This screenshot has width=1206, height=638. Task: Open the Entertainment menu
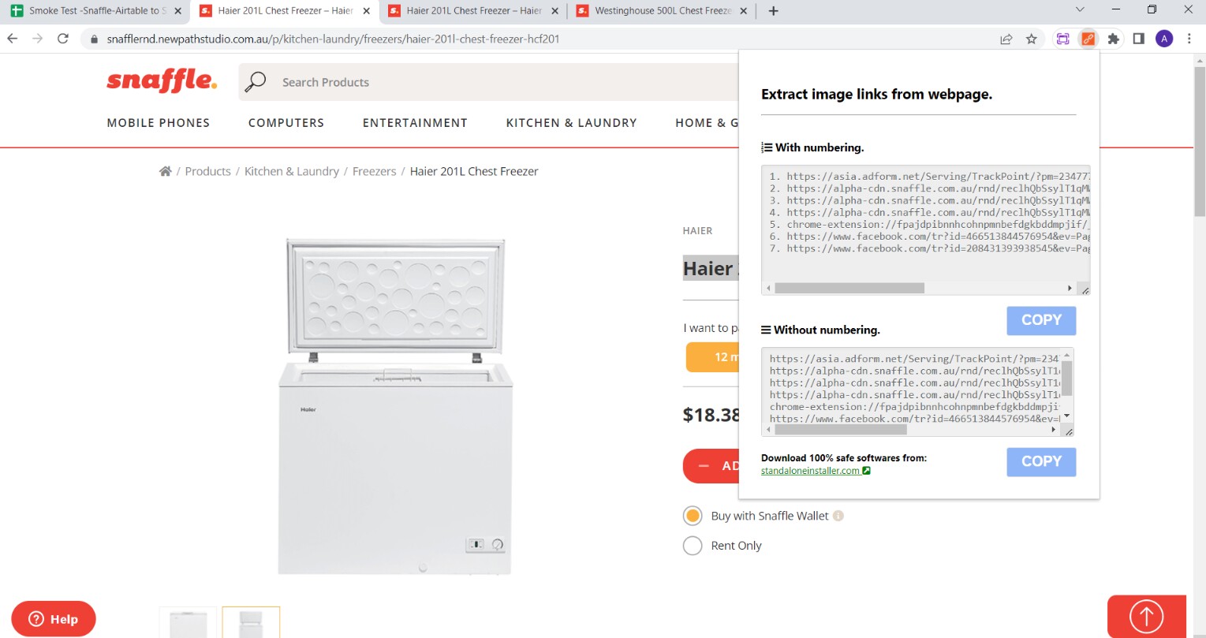pyautogui.click(x=415, y=123)
